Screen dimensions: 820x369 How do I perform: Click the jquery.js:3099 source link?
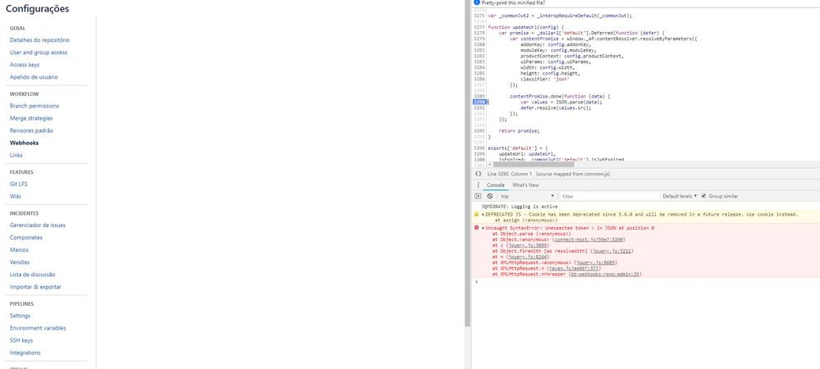pos(528,246)
